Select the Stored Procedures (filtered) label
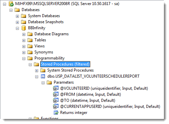 [65, 64]
